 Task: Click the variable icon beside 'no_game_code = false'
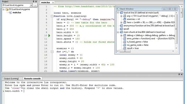coord(125,45)
